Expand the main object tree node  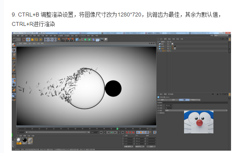pos(158,49)
